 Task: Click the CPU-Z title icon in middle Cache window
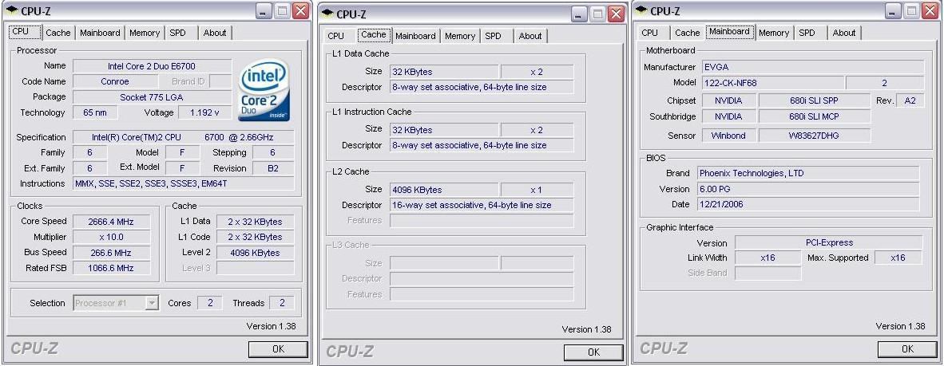[x=327, y=14]
